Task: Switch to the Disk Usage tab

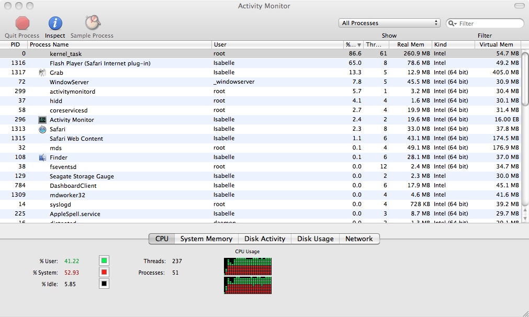Action: [x=315, y=239]
